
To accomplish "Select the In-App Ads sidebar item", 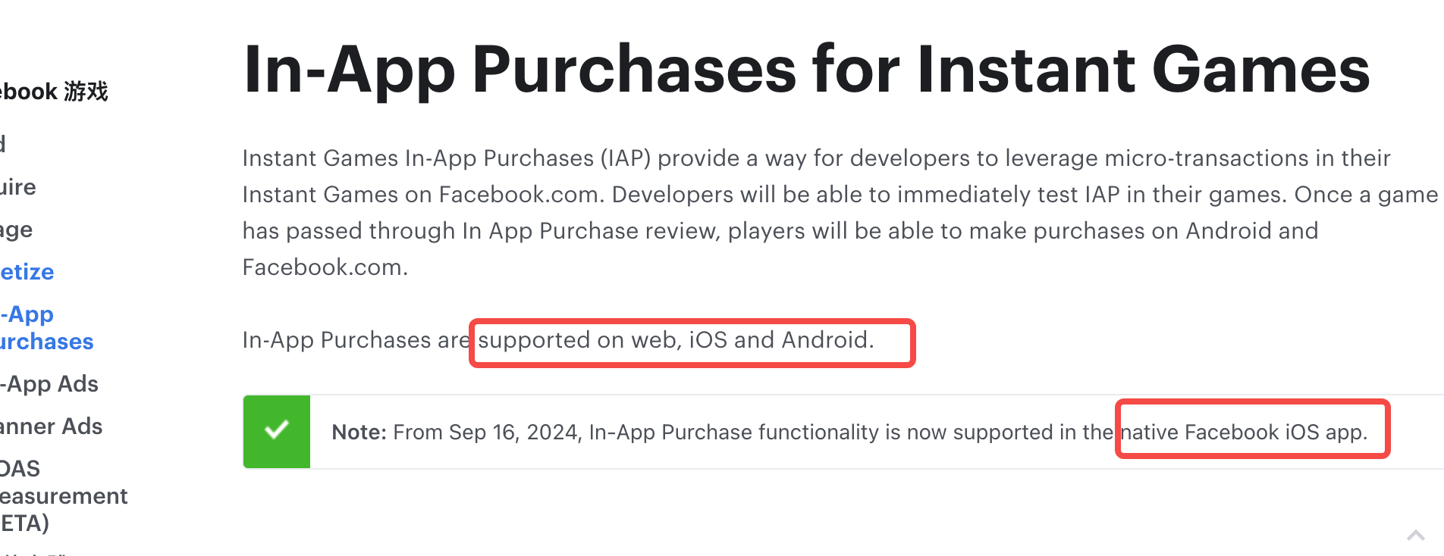I will (49, 383).
